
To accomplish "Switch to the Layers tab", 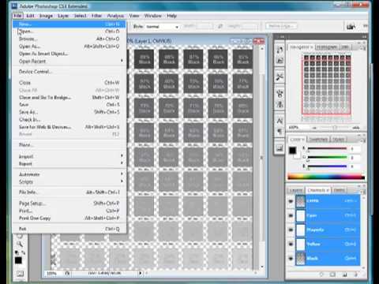I will point(296,190).
